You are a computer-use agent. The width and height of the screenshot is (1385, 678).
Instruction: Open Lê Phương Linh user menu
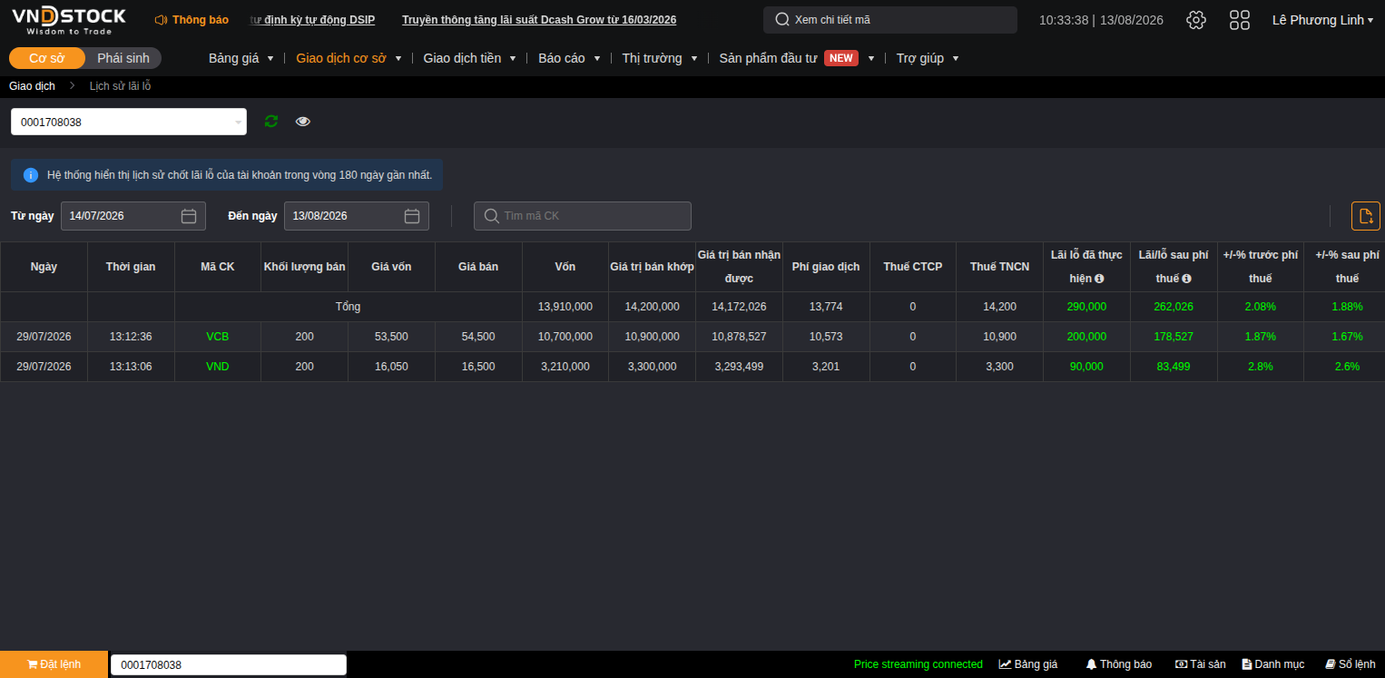coord(1322,20)
